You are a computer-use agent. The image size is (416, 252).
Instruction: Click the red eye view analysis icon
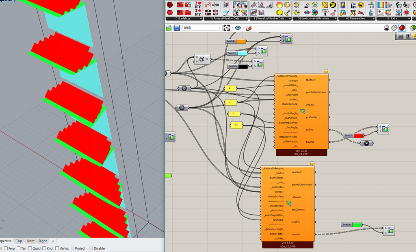(x=307, y=12)
